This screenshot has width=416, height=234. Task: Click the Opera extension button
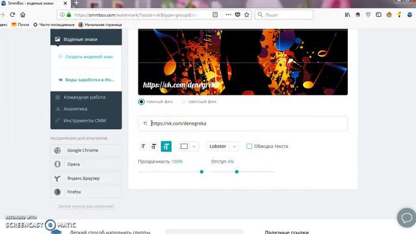tap(86, 164)
